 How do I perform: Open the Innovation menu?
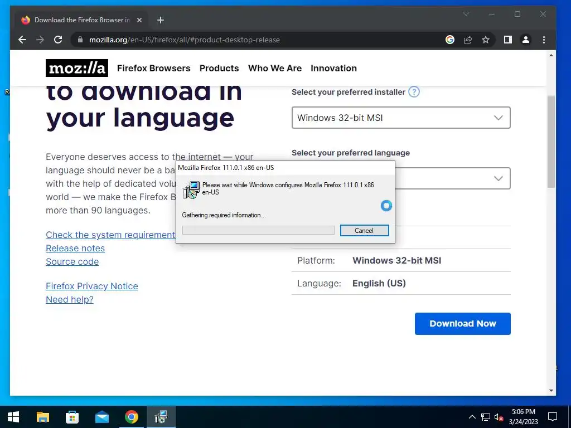333,68
